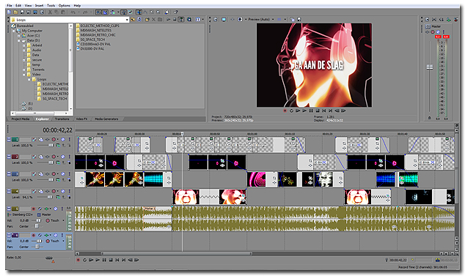Open Track Motion on video track 1
The width and height of the screenshot is (465, 276).
40,139
